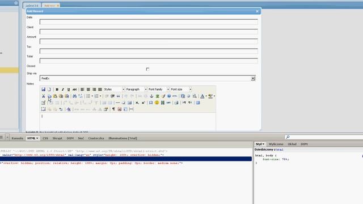Check the Closed checkbox
The width and height of the screenshot is (363, 204).
147,69
